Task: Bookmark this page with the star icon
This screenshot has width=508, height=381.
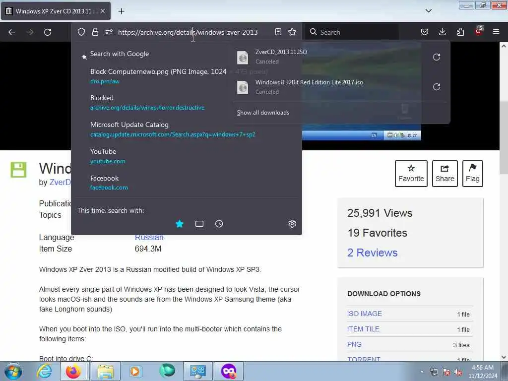Action: pyautogui.click(x=292, y=32)
